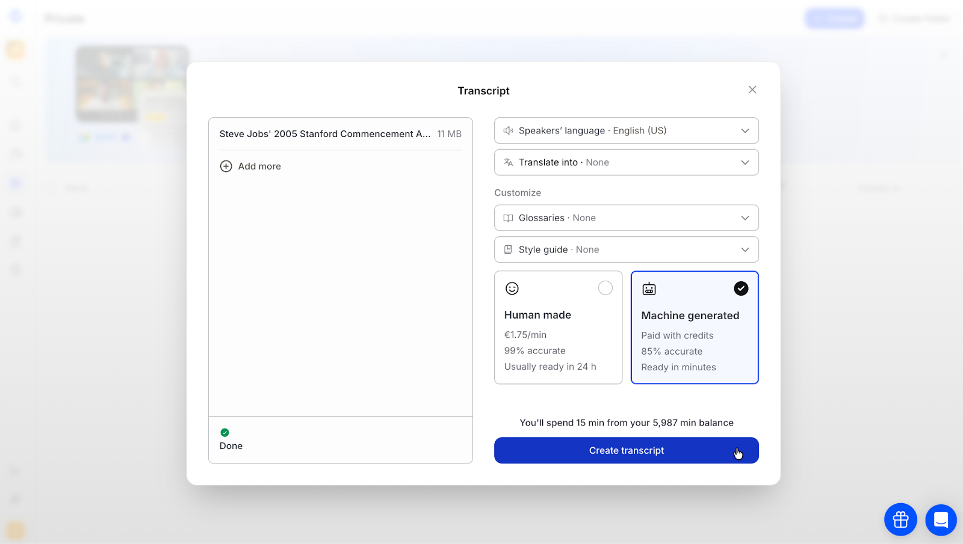Click the speaker icon beside Speakers' language
Viewport: 963px width, 544px height.
click(x=509, y=130)
